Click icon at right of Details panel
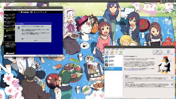Screen dimensions: 176x99 pos(172,78)
